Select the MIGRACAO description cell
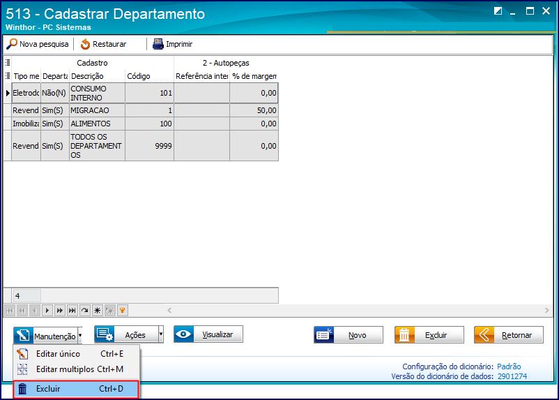This screenshot has height=400, width=559. [97, 110]
